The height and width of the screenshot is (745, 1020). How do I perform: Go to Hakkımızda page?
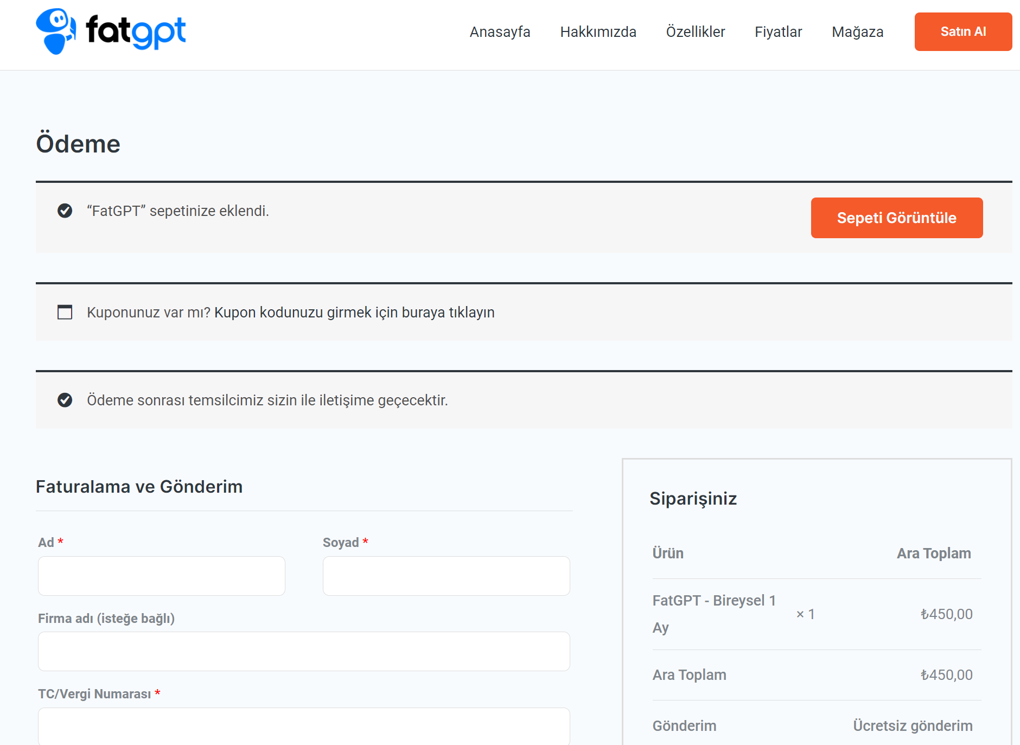coord(598,32)
